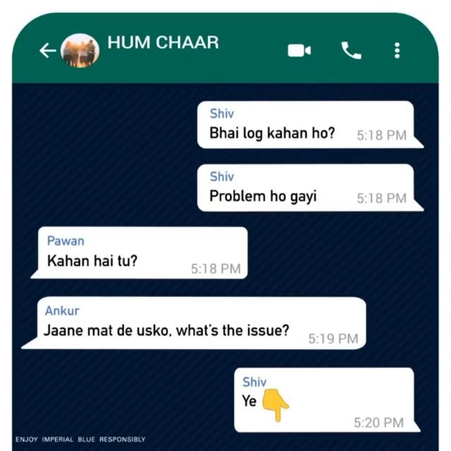Tap the sender name Ankur

62,311
